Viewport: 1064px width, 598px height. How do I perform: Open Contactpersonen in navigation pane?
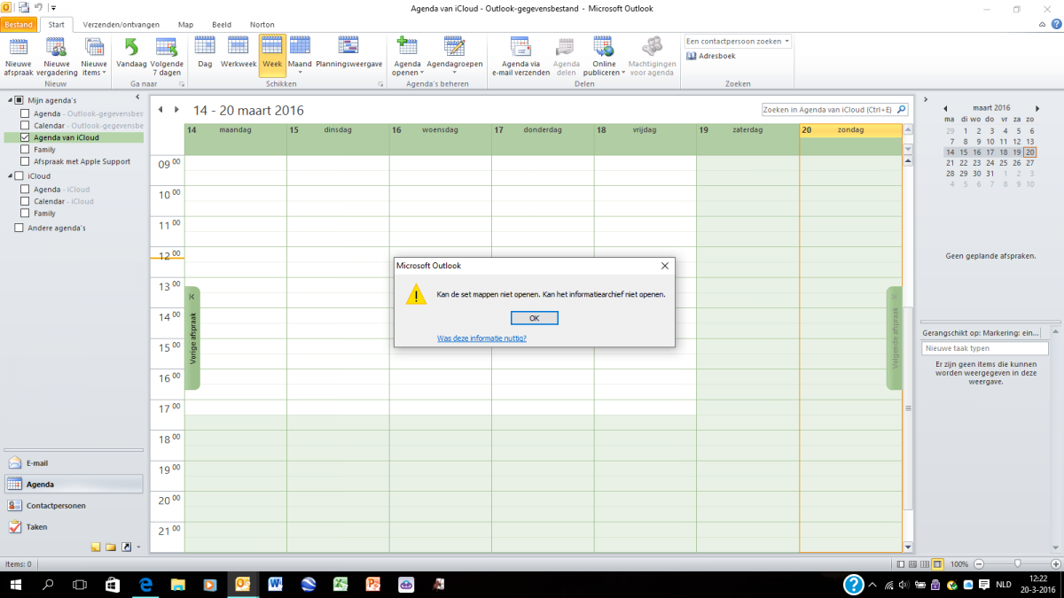(73, 505)
